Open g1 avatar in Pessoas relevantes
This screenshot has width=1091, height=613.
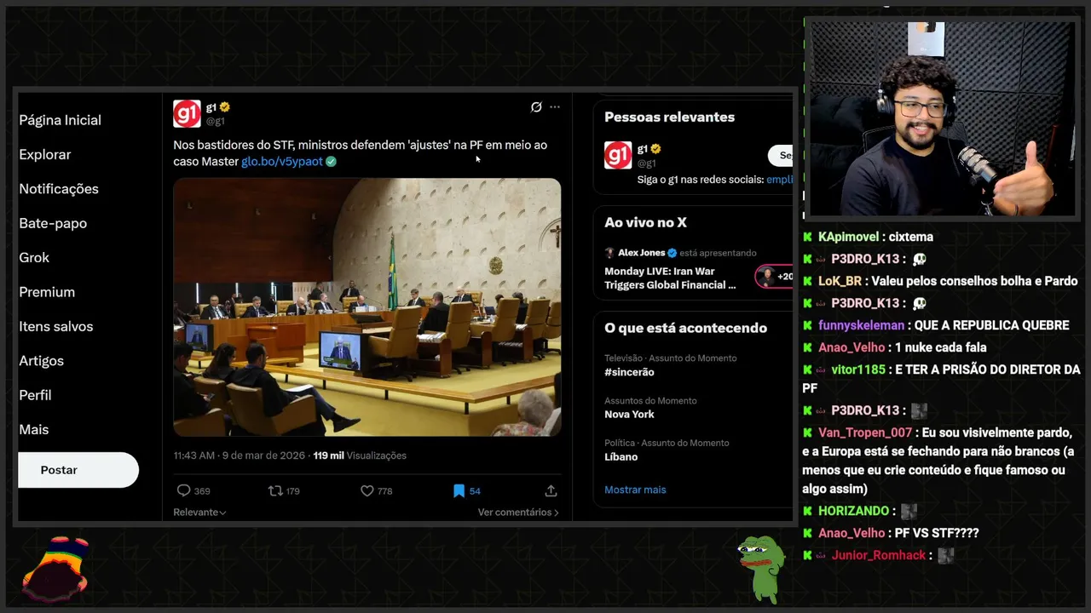pos(618,155)
